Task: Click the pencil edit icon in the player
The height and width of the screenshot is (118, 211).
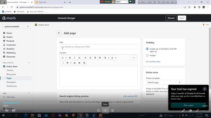Action: coord(183,110)
